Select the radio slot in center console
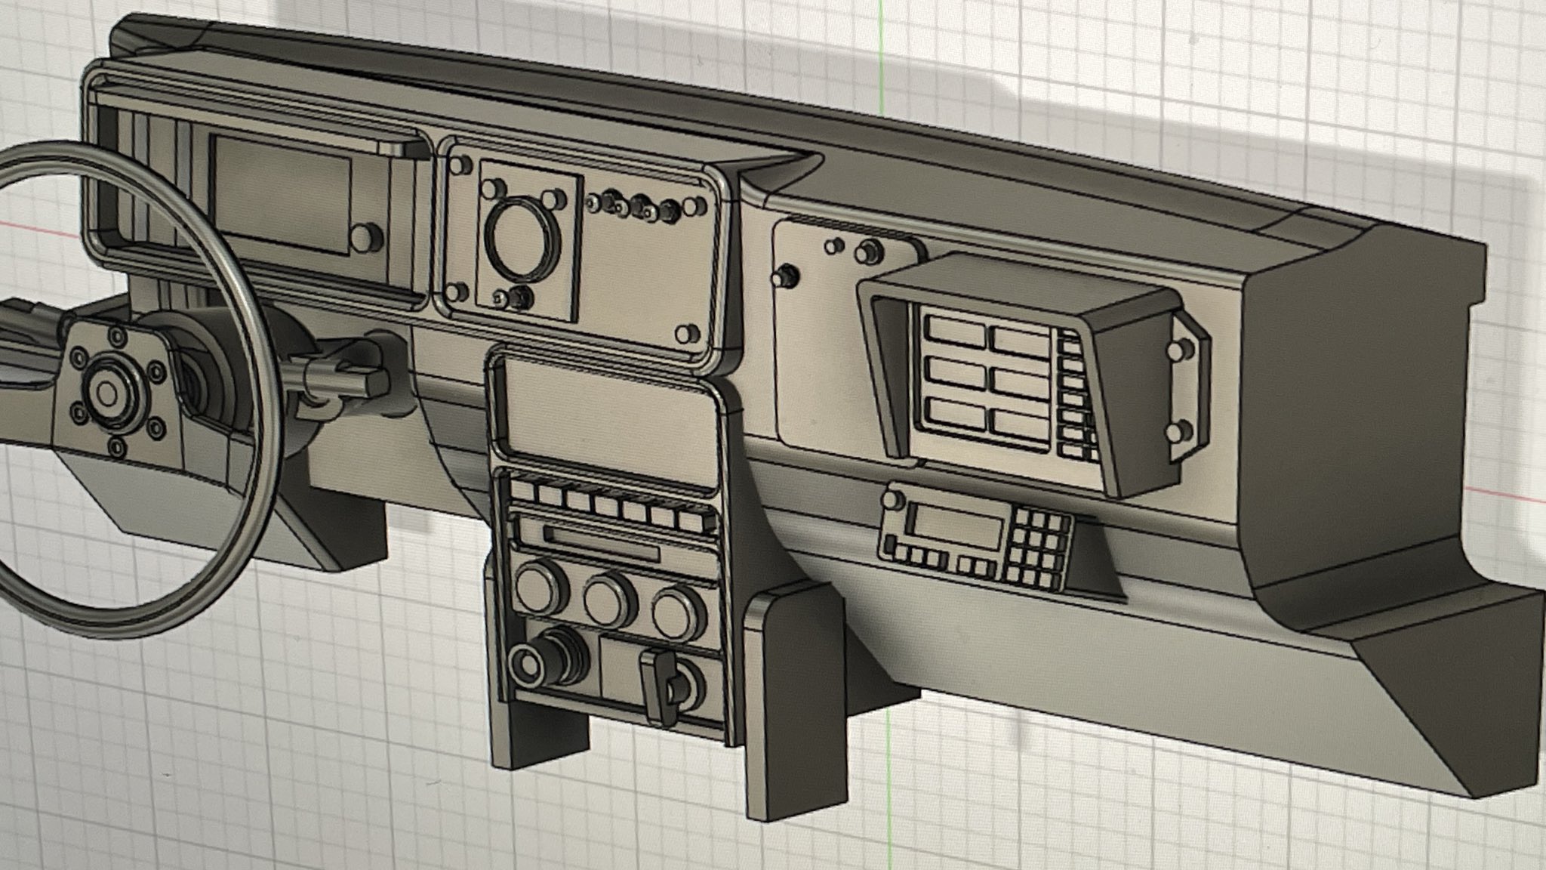Screen dimensions: 1546x870 tap(600, 543)
